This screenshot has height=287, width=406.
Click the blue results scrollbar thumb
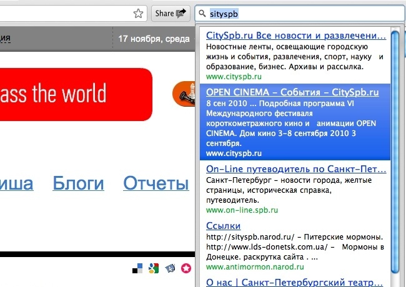tap(395, 152)
